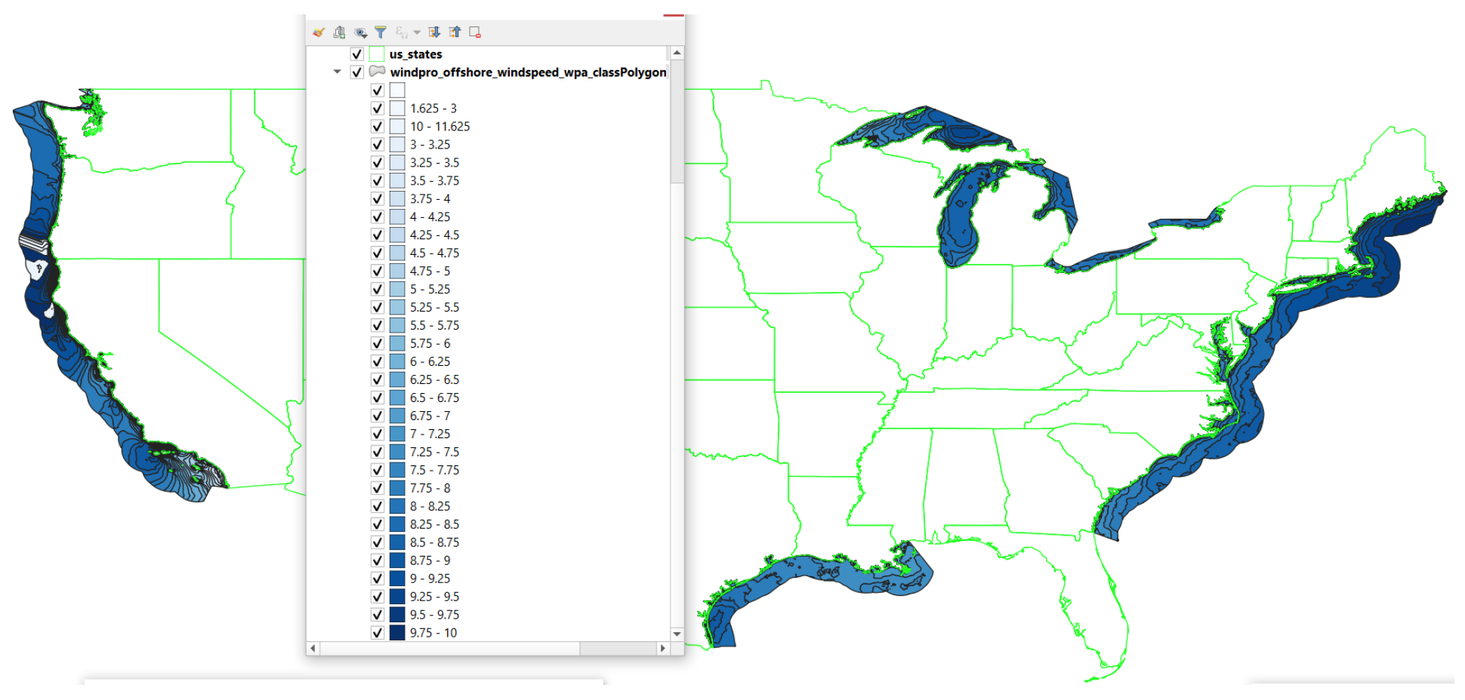This screenshot has height=700, width=1465.
Task: Click the Expand All layers icon
Action: pos(434,32)
